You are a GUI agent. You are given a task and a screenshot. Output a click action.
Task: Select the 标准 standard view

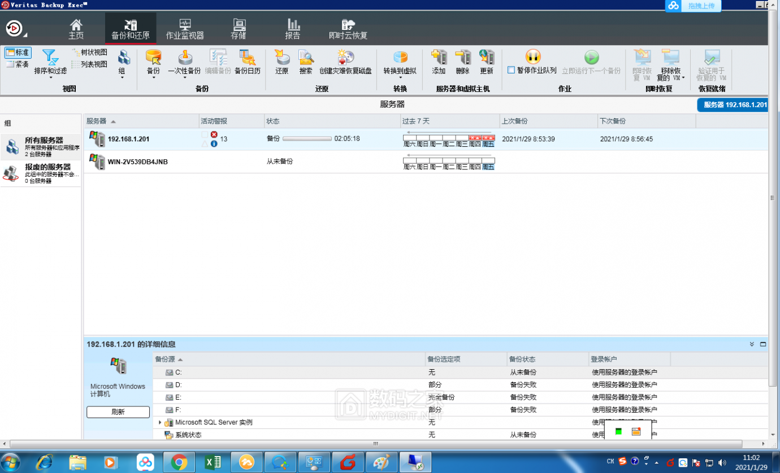18,52
